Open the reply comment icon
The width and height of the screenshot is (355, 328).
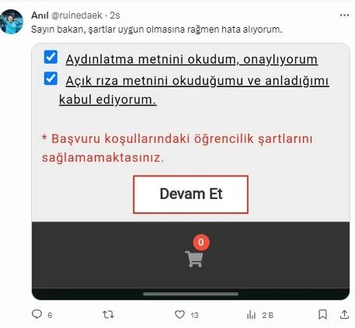(x=37, y=314)
